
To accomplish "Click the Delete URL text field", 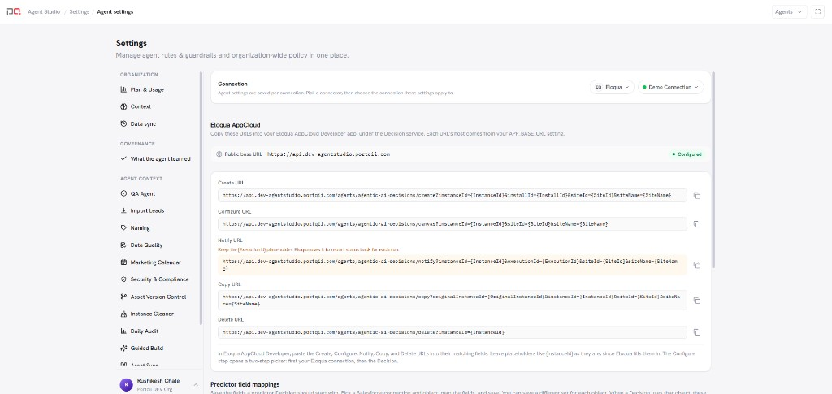I will (452, 332).
